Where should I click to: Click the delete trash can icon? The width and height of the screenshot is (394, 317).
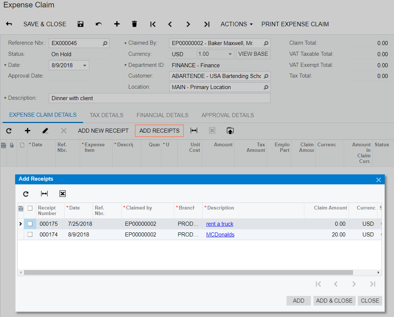[134, 24]
